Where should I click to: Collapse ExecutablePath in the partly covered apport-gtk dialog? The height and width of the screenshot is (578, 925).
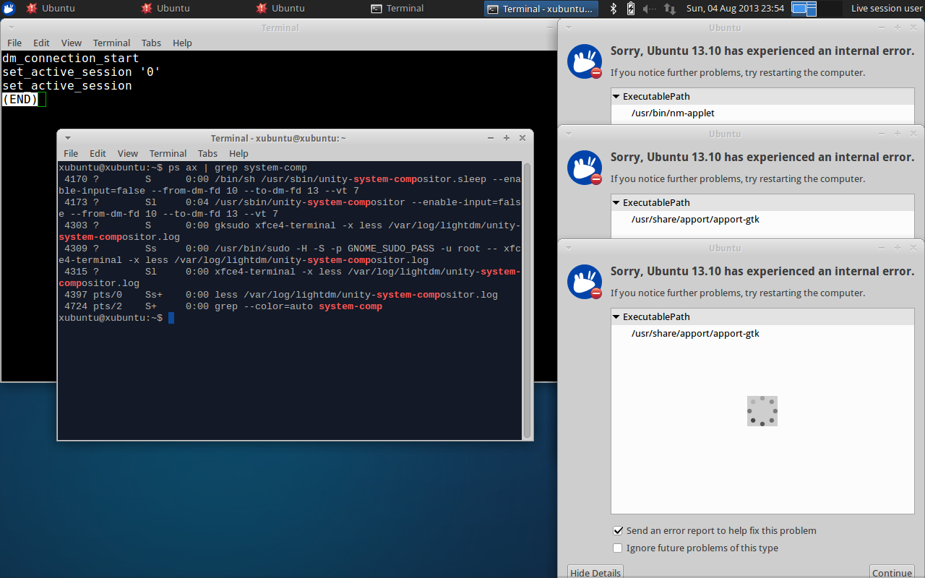pos(616,202)
